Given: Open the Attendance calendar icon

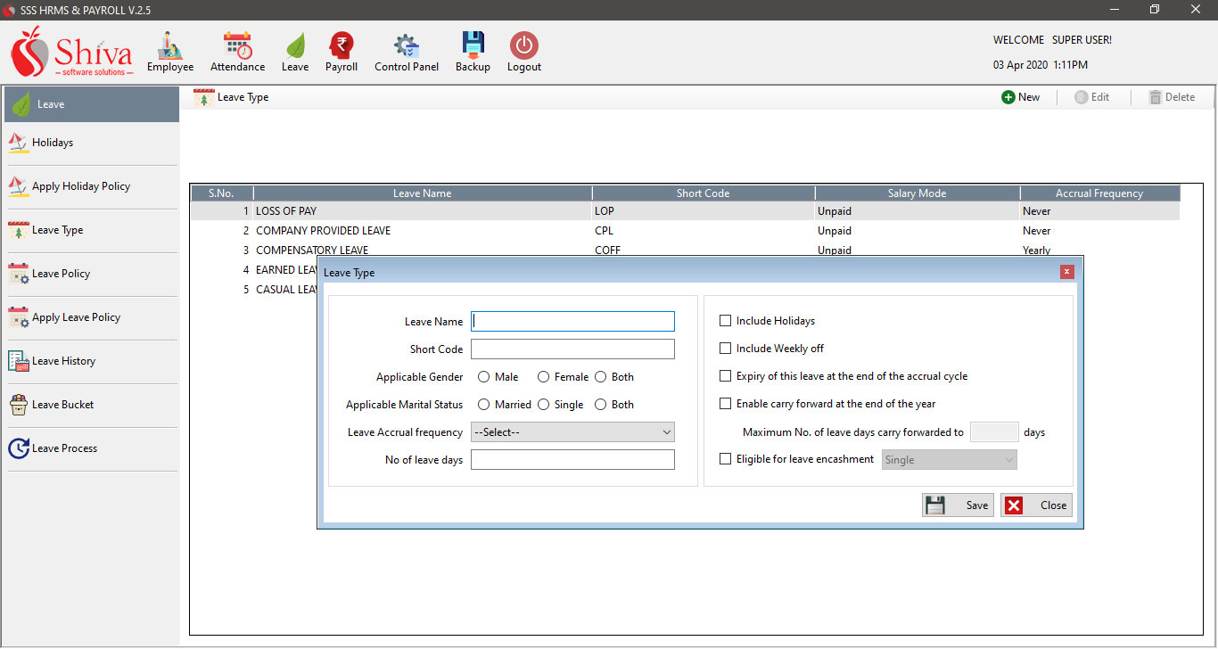Looking at the screenshot, I should click(237, 46).
